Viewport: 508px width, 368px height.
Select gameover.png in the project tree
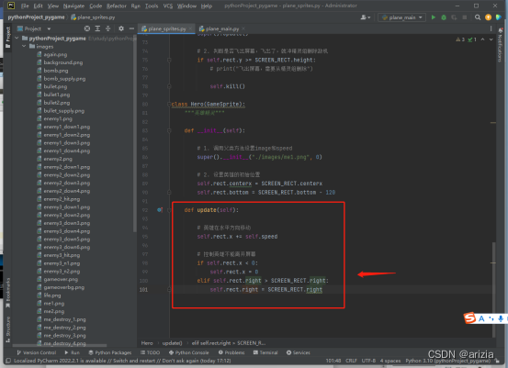[x=61, y=279]
